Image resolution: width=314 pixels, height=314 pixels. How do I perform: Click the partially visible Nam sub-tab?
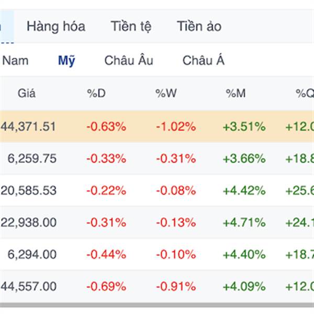15,61
